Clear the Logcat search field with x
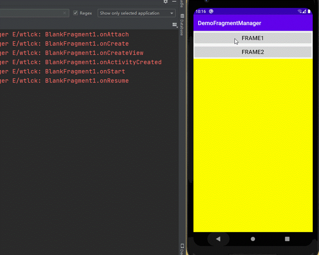The height and width of the screenshot is (255, 319). [x=65, y=13]
